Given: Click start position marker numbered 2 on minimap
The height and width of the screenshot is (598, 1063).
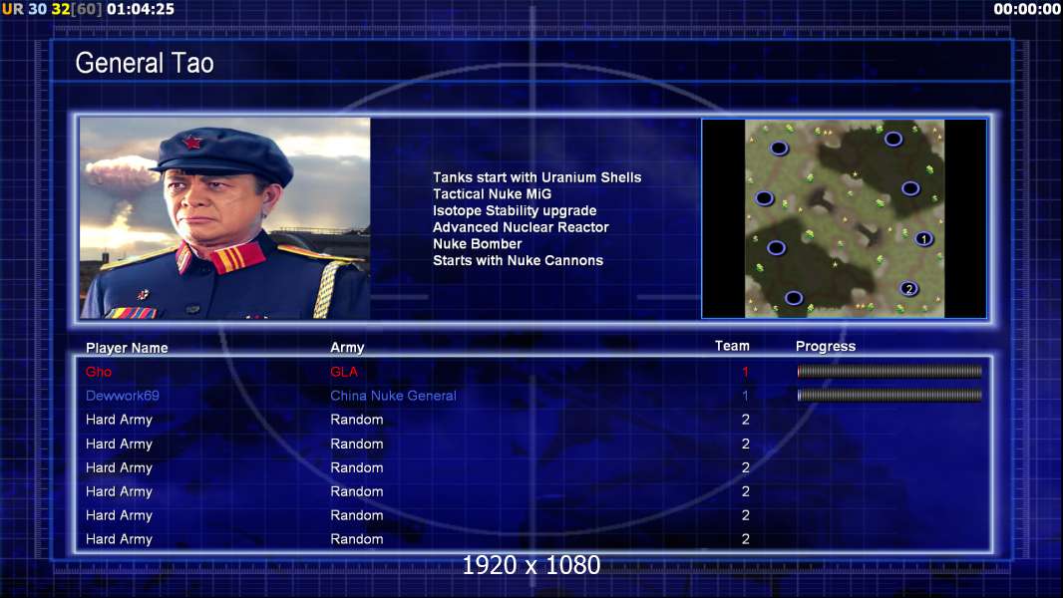Looking at the screenshot, I should [x=909, y=288].
